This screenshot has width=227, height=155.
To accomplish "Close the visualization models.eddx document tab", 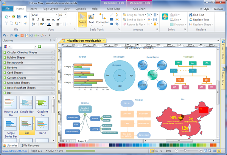I will click(104, 40).
